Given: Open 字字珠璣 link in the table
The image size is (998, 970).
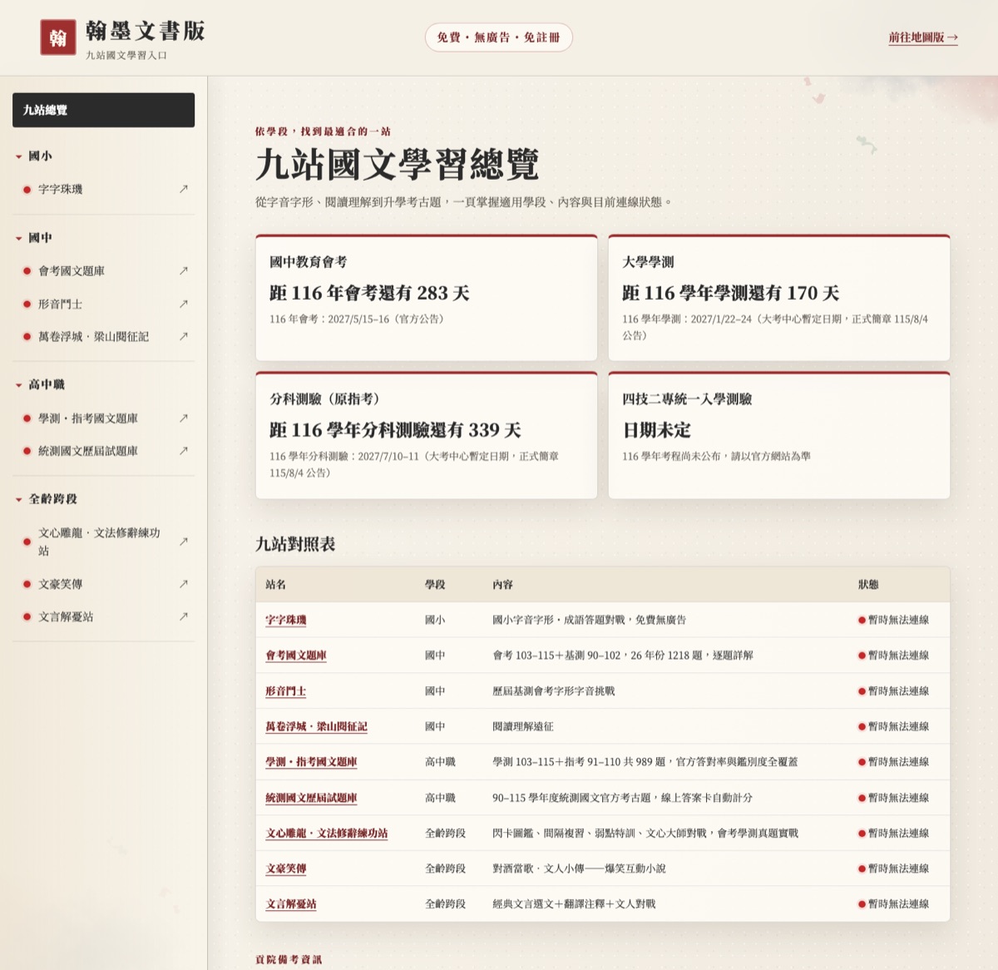Looking at the screenshot, I should click(x=286, y=620).
